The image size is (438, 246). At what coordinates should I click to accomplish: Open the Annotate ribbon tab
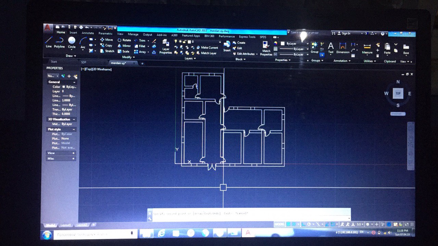[88, 33]
